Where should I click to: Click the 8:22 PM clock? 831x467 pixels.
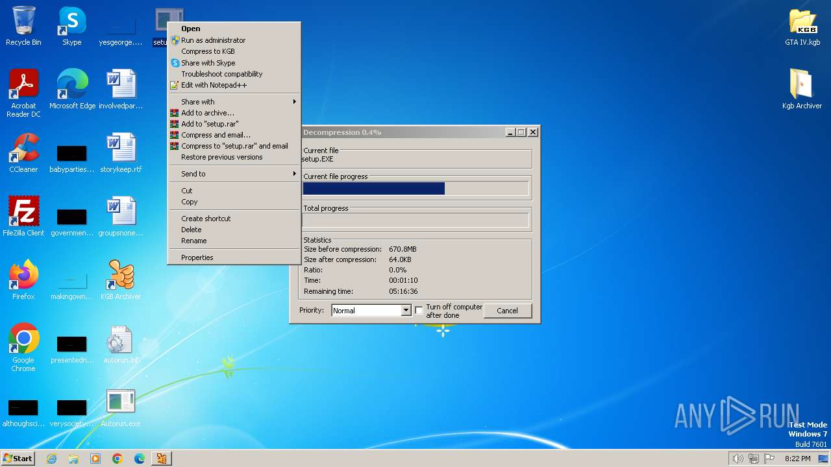click(x=797, y=459)
